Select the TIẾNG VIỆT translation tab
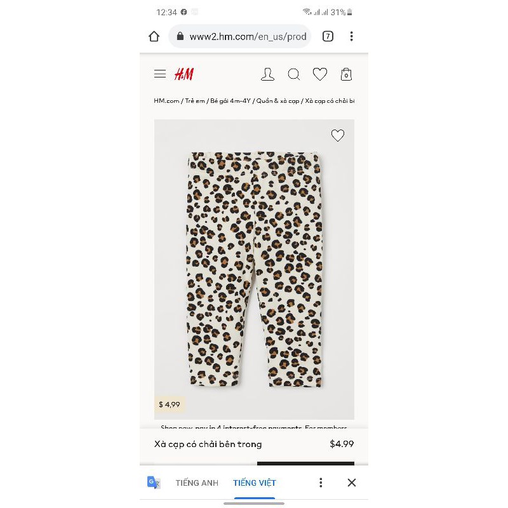Screen dimensions: 508x508 click(255, 483)
